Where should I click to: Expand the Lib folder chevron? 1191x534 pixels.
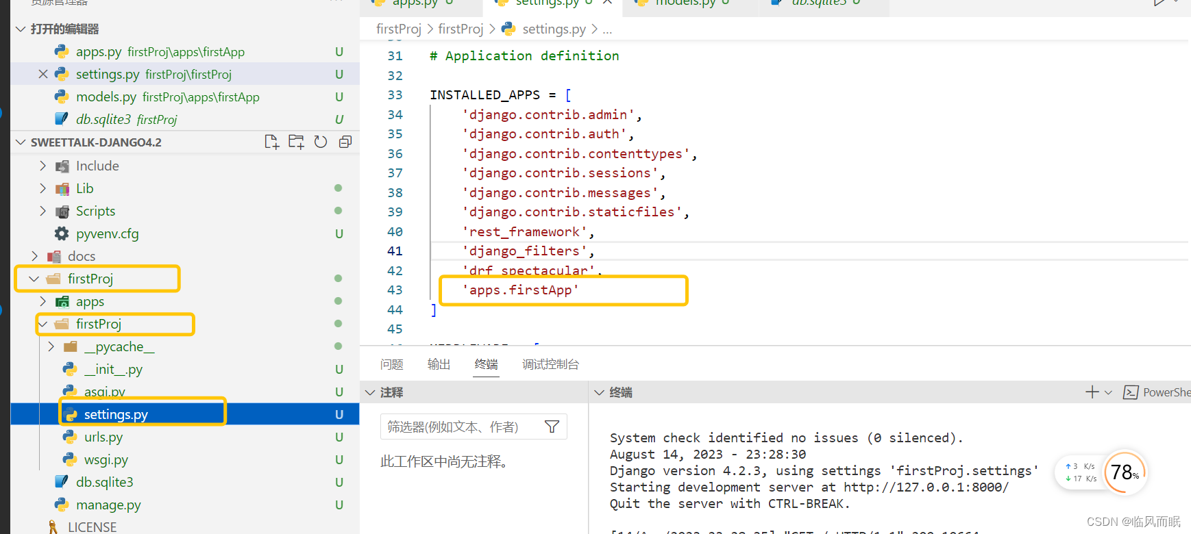click(x=43, y=188)
